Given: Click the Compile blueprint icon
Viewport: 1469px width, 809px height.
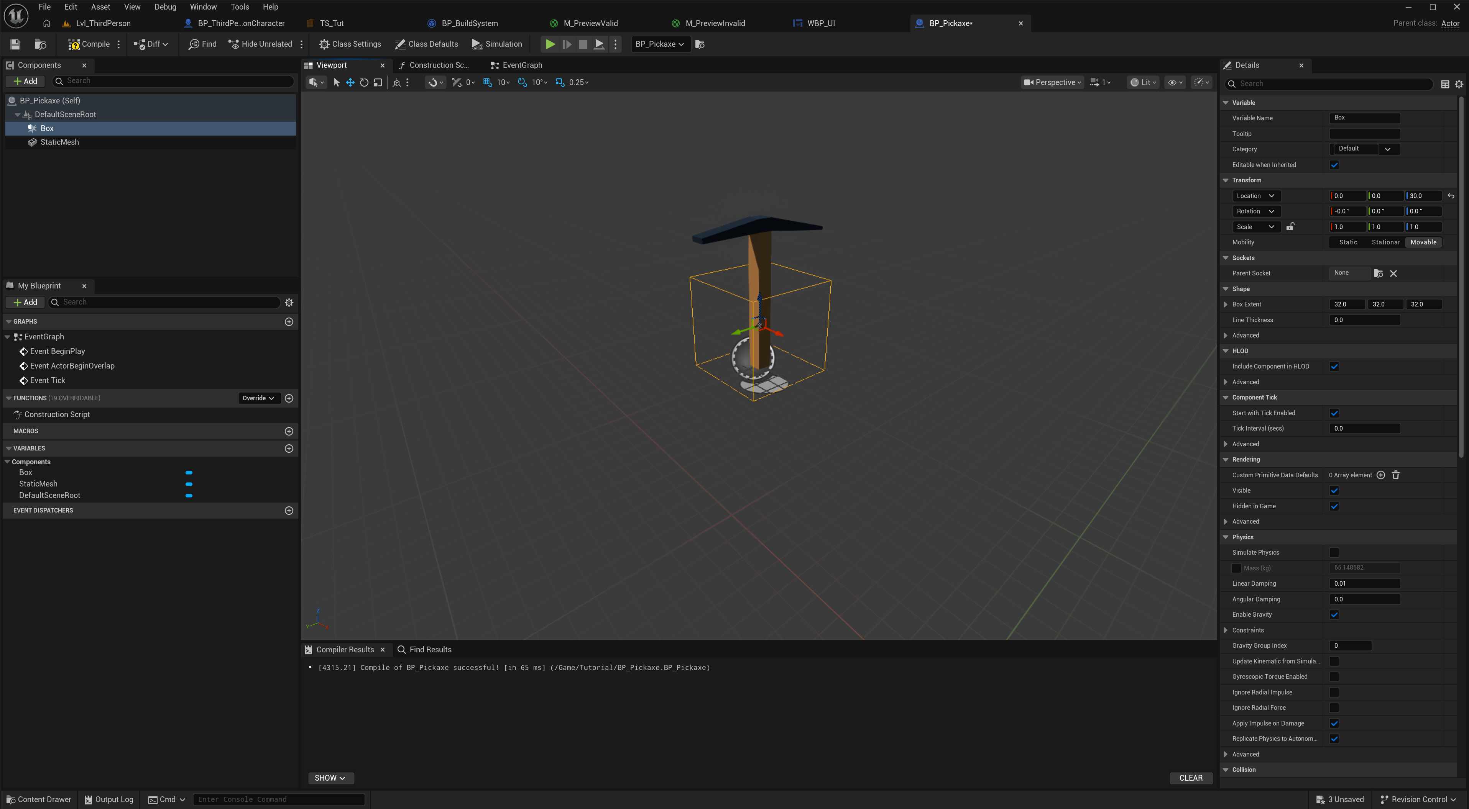Looking at the screenshot, I should point(74,44).
